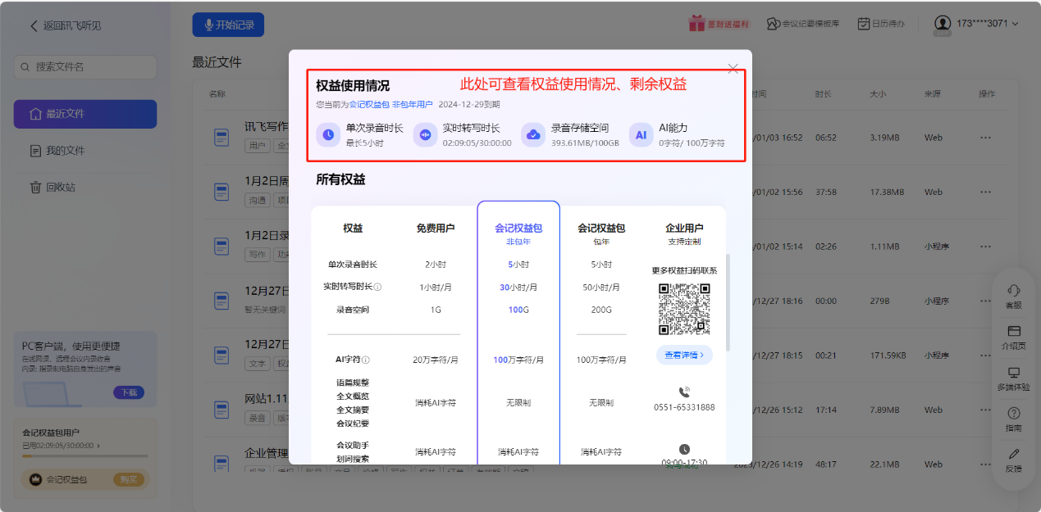The height and width of the screenshot is (512, 1041).
Task: Click the 单次录音时长 clock icon
Action: 328,134
